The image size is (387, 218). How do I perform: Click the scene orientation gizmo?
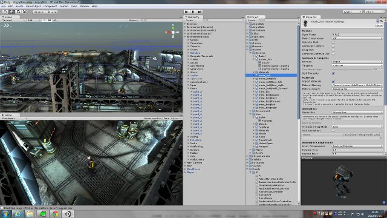point(173,31)
